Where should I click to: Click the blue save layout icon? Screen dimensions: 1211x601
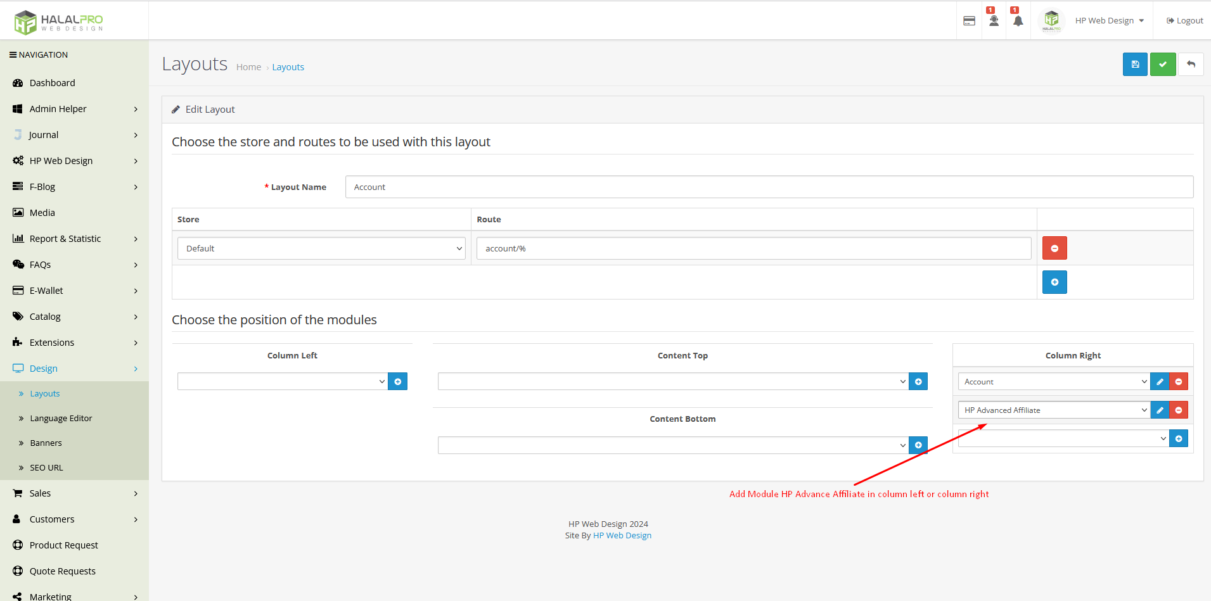pos(1134,64)
